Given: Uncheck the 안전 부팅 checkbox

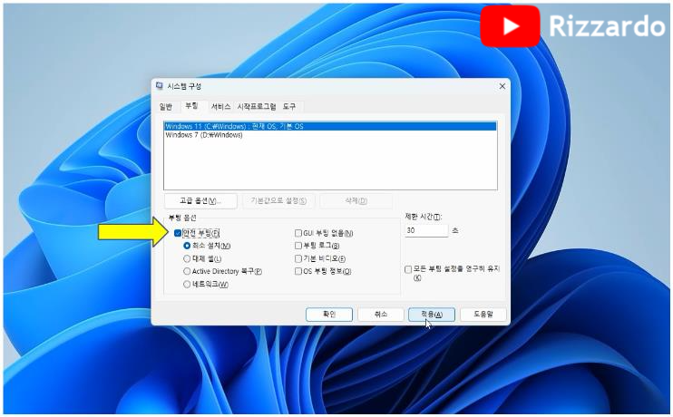Looking at the screenshot, I should (178, 233).
